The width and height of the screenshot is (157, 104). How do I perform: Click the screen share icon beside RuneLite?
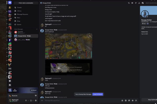[36, 96]
